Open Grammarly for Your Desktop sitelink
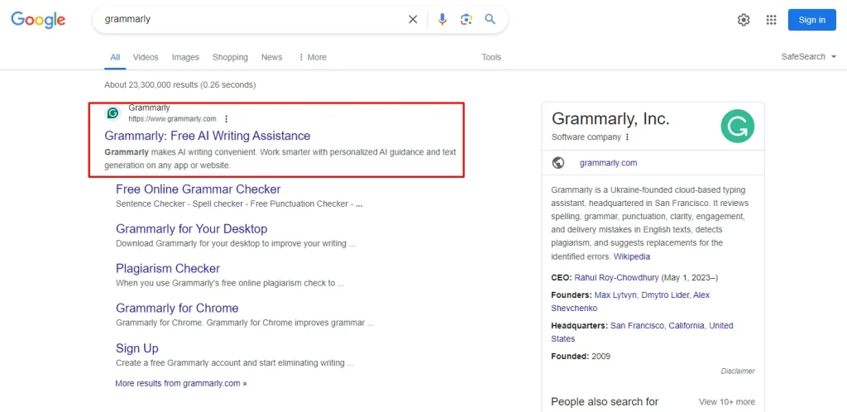This screenshot has height=412, width=847. point(192,229)
